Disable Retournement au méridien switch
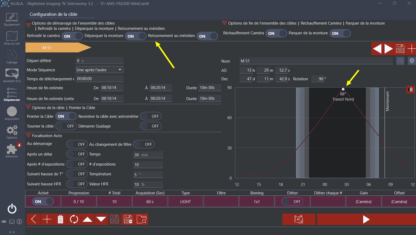This screenshot has height=235, width=416. pyautogui.click(x=207, y=36)
